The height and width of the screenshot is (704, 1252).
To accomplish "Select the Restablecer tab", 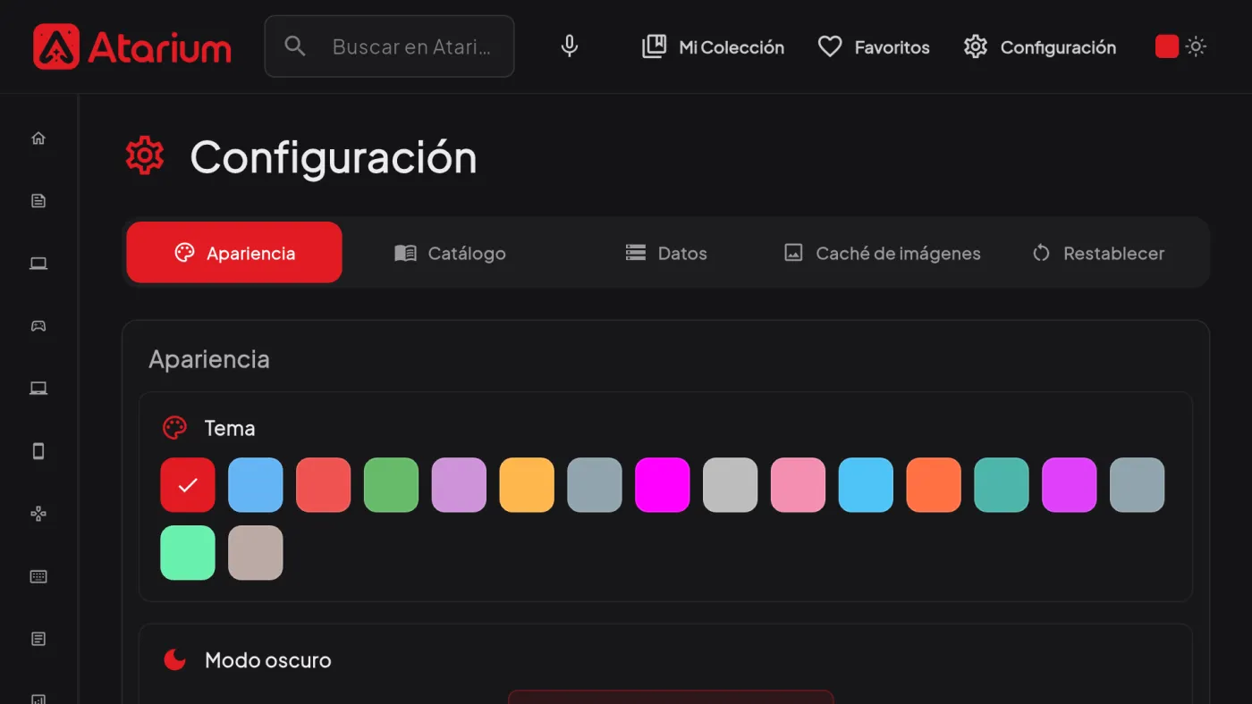I will click(1098, 253).
